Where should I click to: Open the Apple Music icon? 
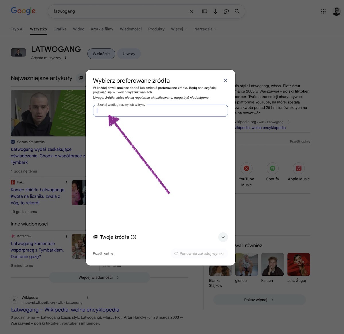298,168
